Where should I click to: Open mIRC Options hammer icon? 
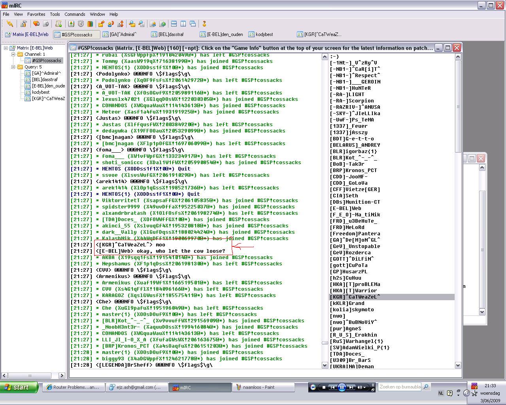24,24
